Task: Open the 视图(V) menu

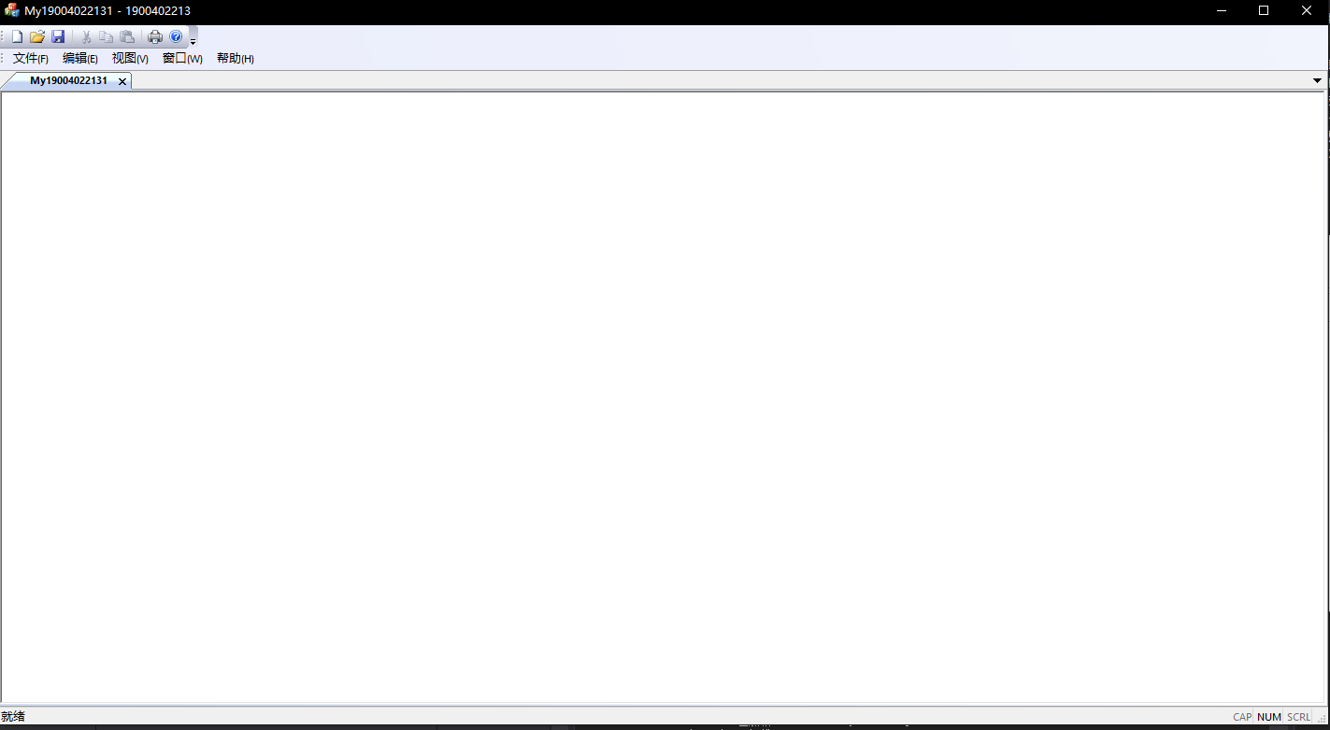Action: 130,58
